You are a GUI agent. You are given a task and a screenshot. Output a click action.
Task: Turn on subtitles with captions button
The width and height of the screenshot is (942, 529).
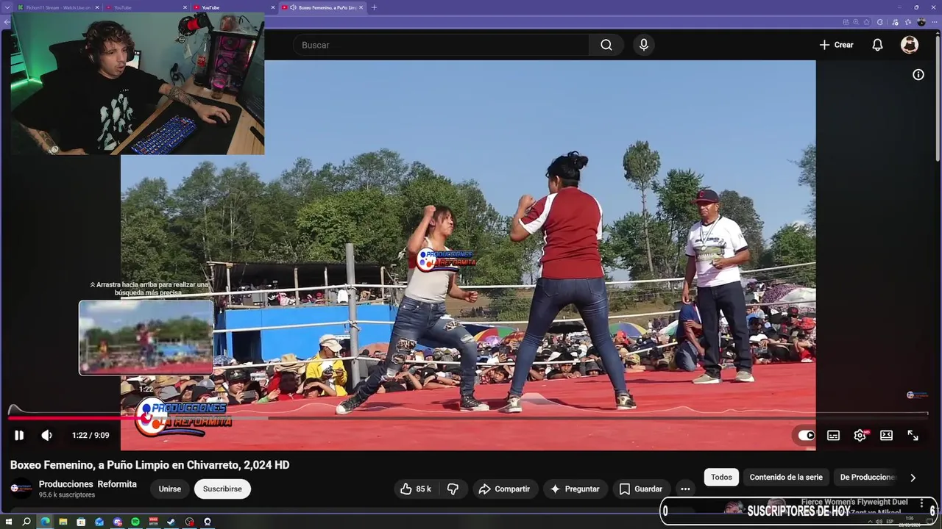833,435
